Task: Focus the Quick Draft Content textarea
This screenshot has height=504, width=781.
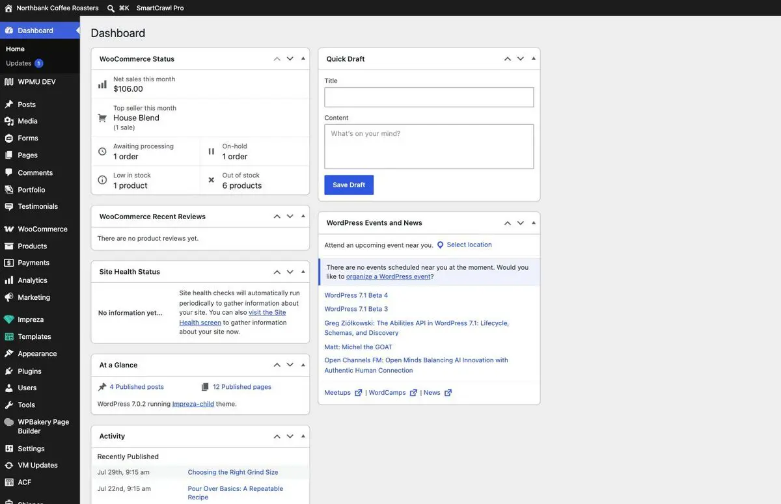Action: click(x=429, y=147)
